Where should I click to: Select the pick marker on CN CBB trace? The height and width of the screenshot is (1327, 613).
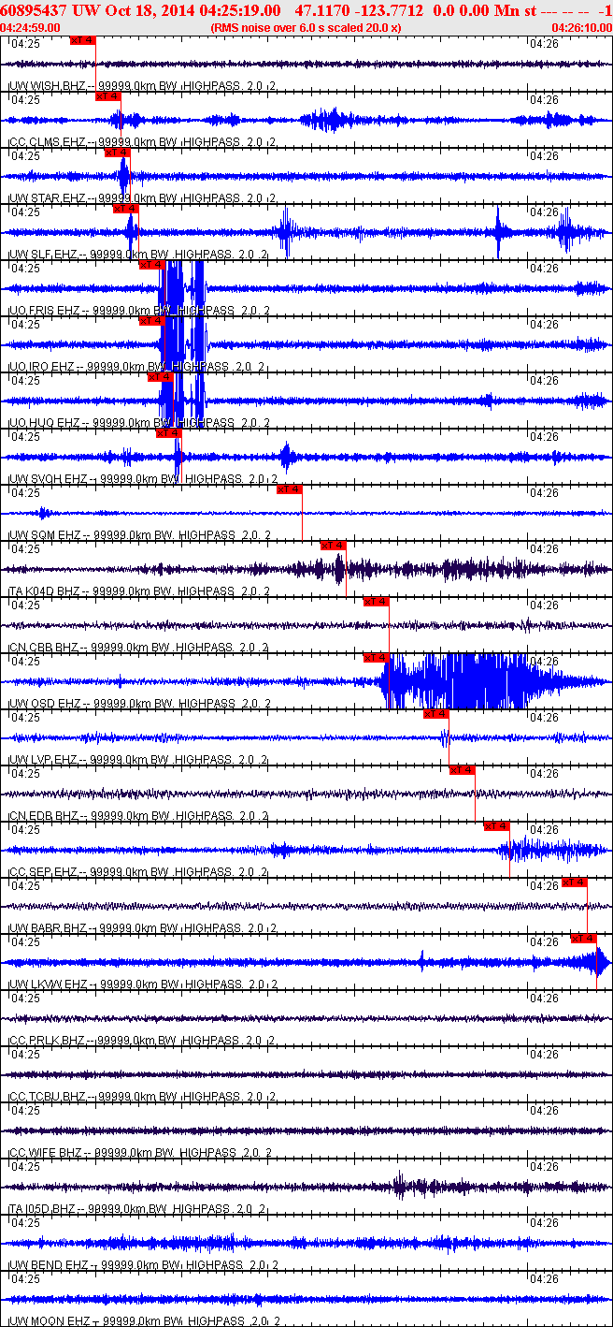pyautogui.click(x=376, y=602)
